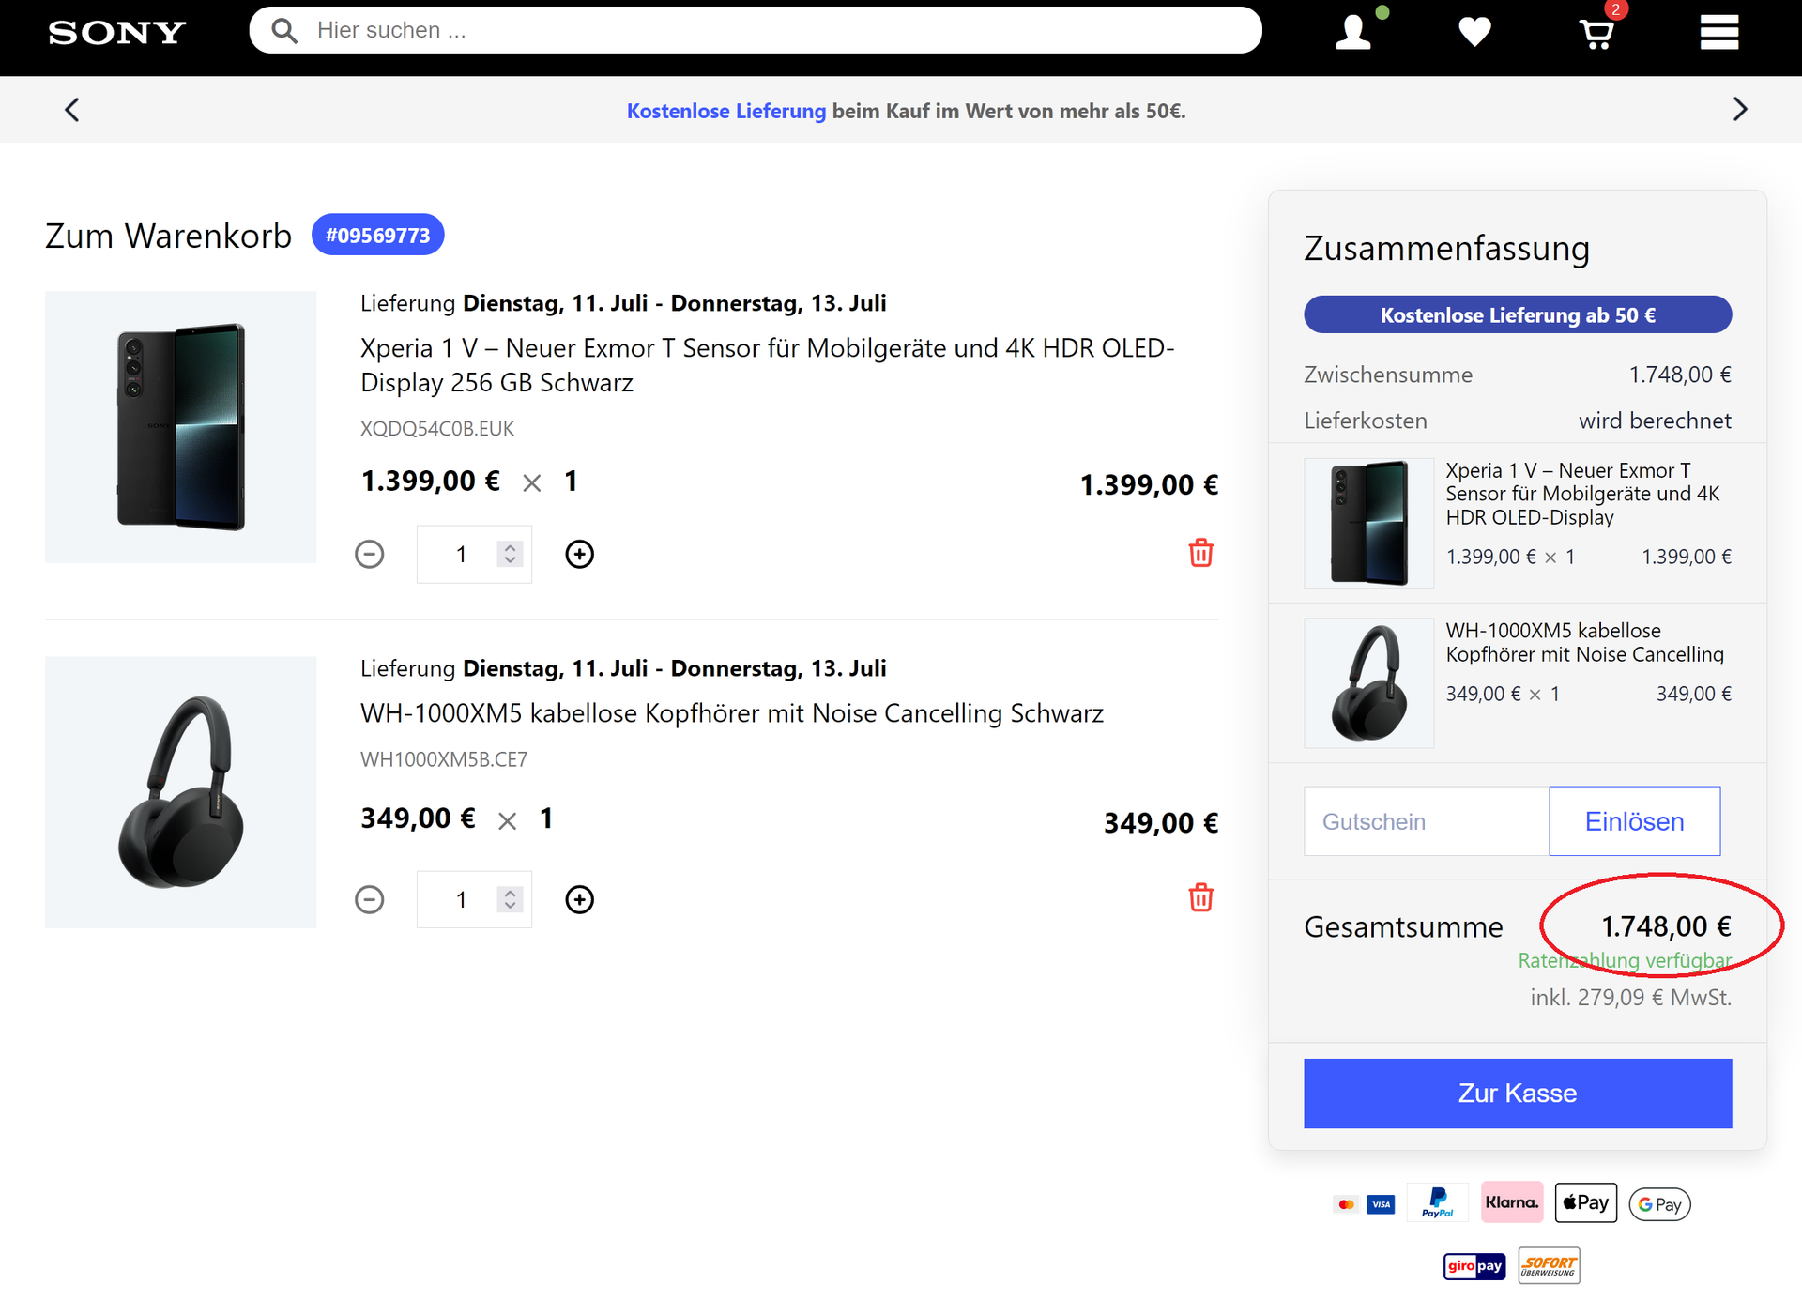Click the 'Zum Warenkorb' heading
Image resolution: width=1802 pixels, height=1300 pixels.
tap(168, 236)
